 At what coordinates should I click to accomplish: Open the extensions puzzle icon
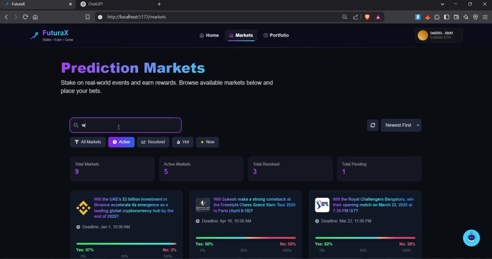437,17
